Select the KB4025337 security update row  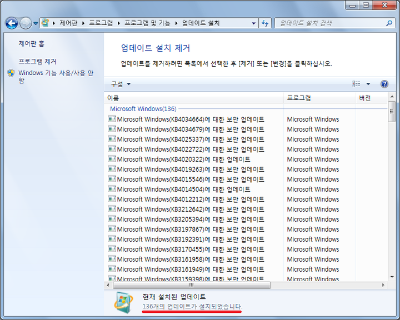click(x=246, y=139)
